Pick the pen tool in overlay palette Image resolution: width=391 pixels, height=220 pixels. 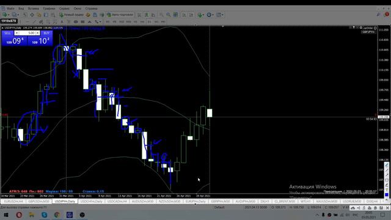pos(387,166)
